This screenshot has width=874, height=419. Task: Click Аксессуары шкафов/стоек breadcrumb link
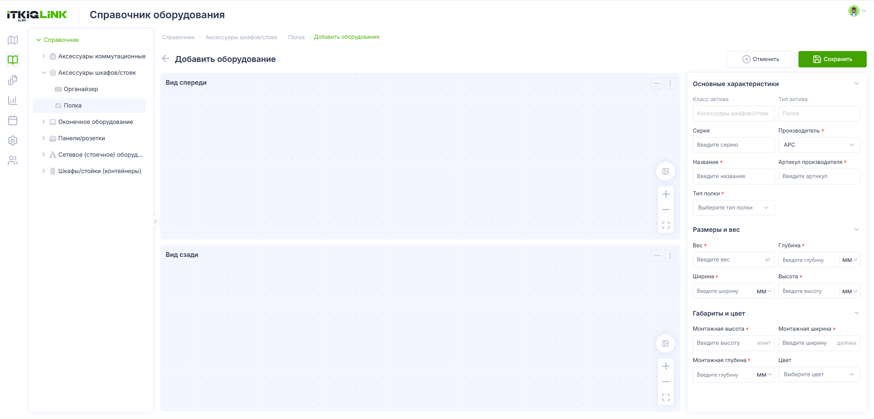pos(241,37)
